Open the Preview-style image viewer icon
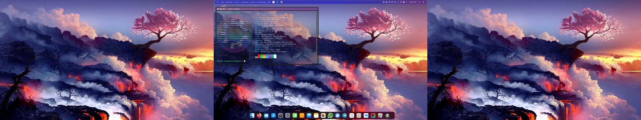This screenshot has width=641, height=120. click(x=380, y=115)
